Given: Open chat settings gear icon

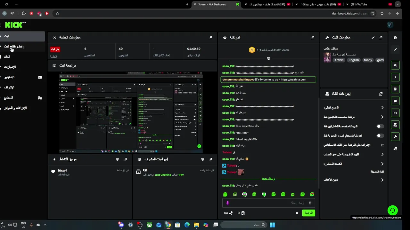Looking at the screenshot, I should [x=297, y=213].
